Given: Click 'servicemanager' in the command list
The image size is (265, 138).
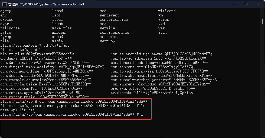Looking at the screenshot, I should pyautogui.click(x=115, y=33).
